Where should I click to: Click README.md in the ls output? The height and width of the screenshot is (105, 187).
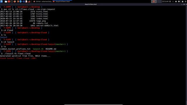[x=51, y=49]
